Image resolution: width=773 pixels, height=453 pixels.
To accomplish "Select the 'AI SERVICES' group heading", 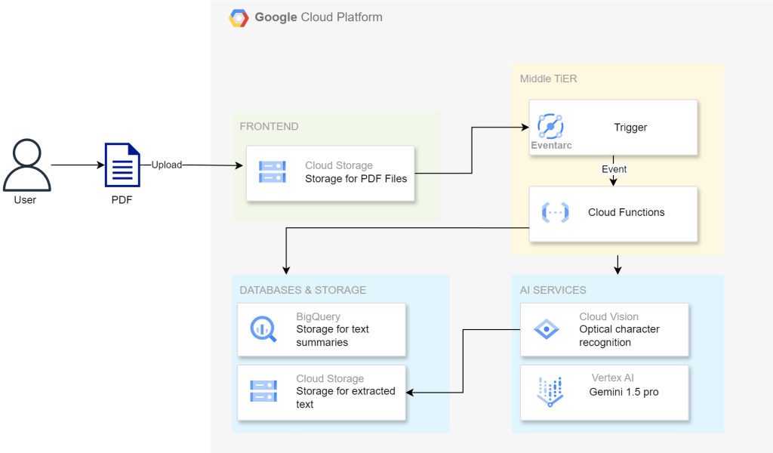I will click(x=553, y=291).
